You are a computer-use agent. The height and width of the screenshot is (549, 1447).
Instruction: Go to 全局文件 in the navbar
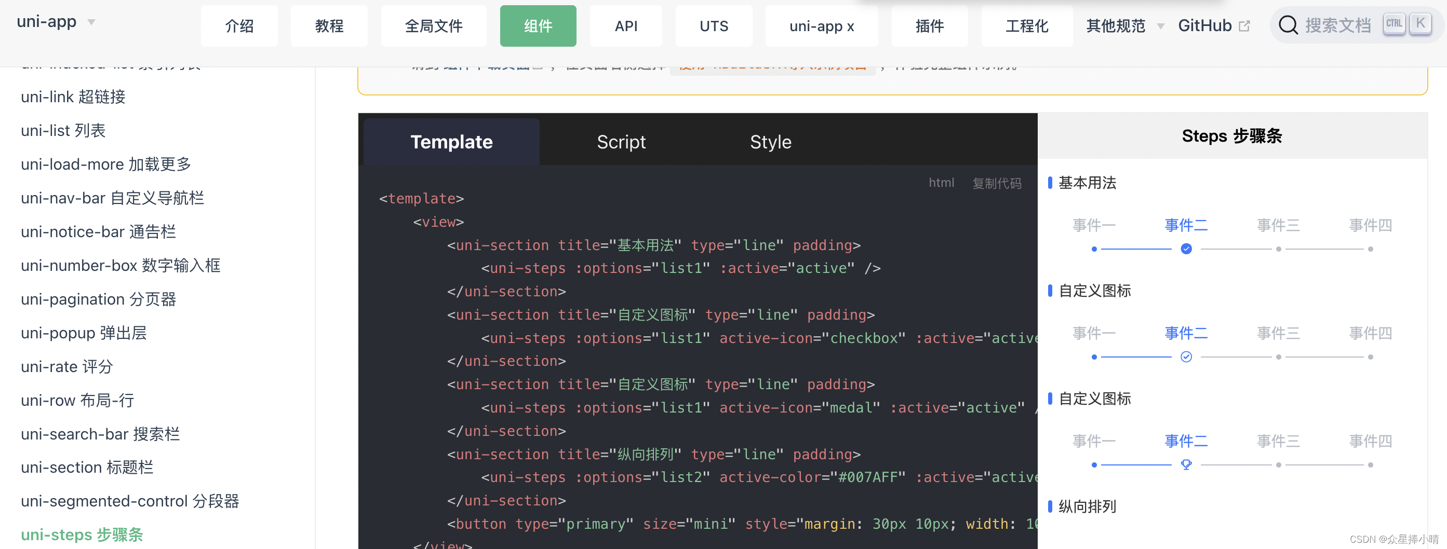tap(434, 26)
